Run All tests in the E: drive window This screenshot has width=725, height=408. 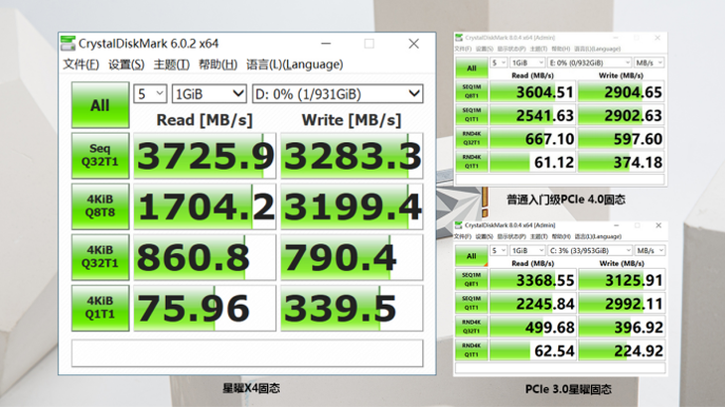(x=471, y=68)
